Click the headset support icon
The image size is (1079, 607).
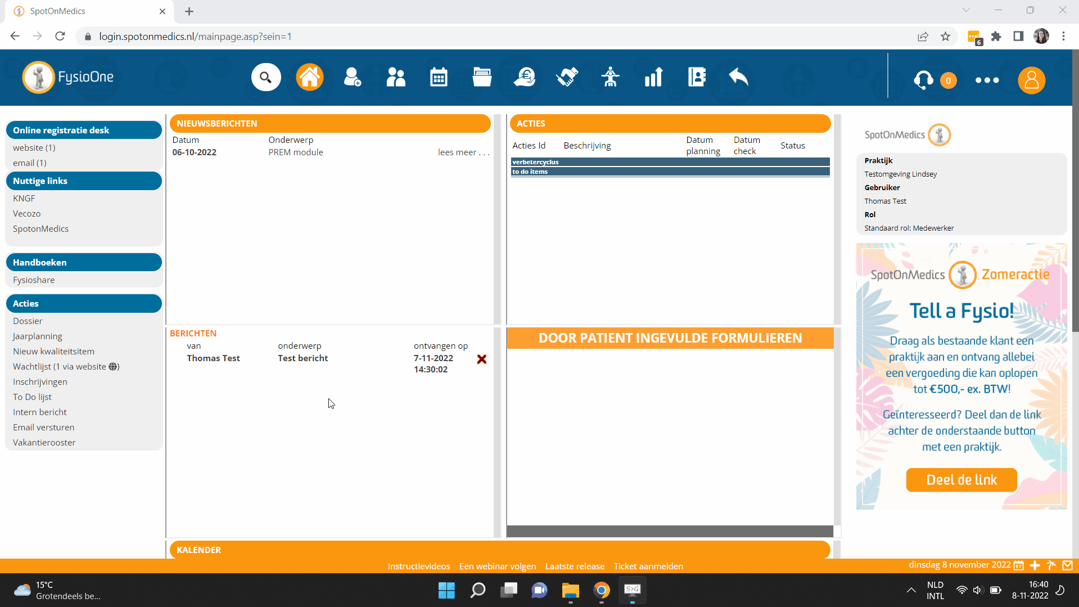(x=923, y=80)
